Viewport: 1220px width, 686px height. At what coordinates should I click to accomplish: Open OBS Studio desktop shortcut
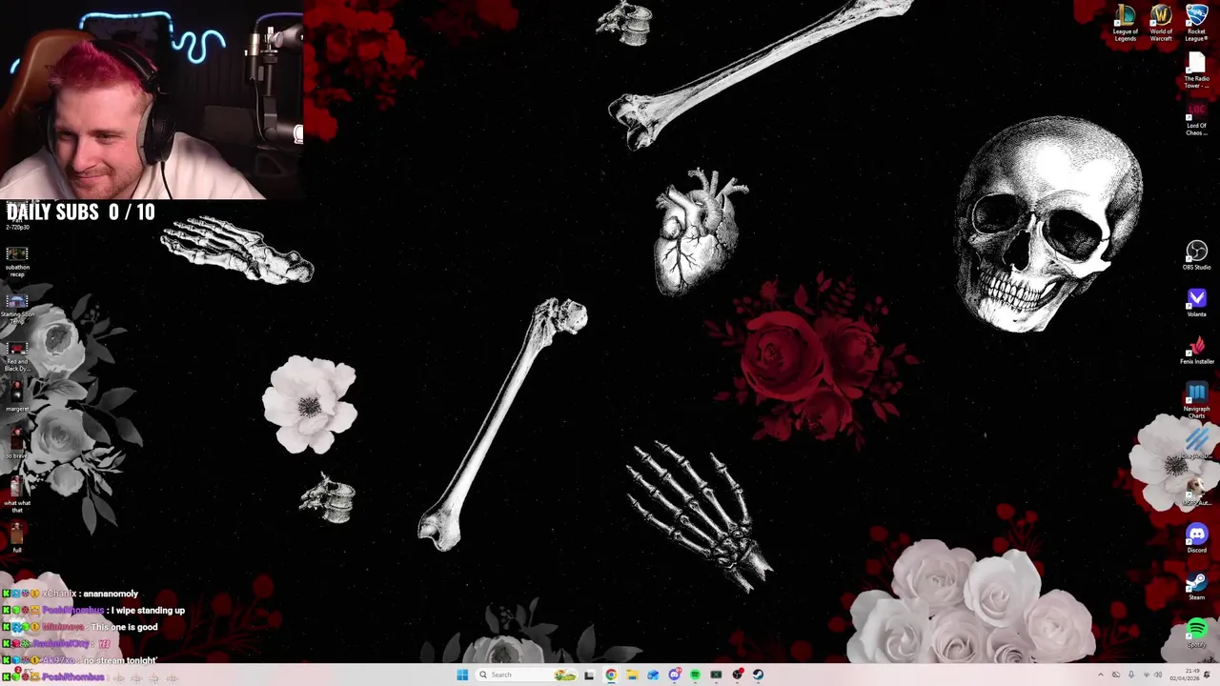pos(1196,255)
